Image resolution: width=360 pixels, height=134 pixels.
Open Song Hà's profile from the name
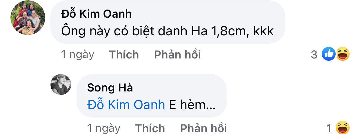(110, 88)
